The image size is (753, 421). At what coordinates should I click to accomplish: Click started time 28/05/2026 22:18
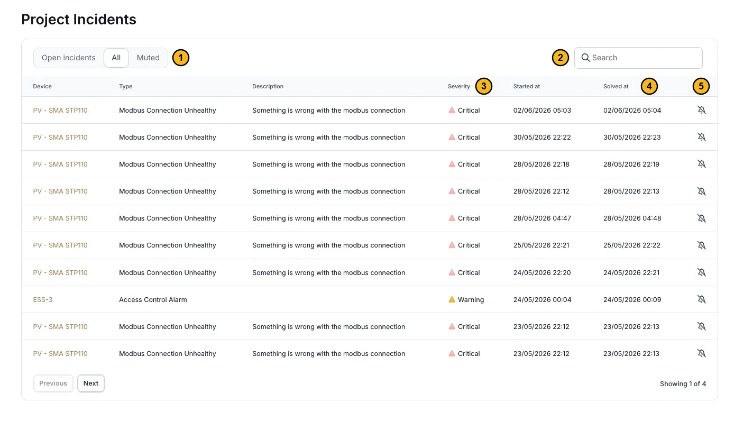(x=541, y=164)
